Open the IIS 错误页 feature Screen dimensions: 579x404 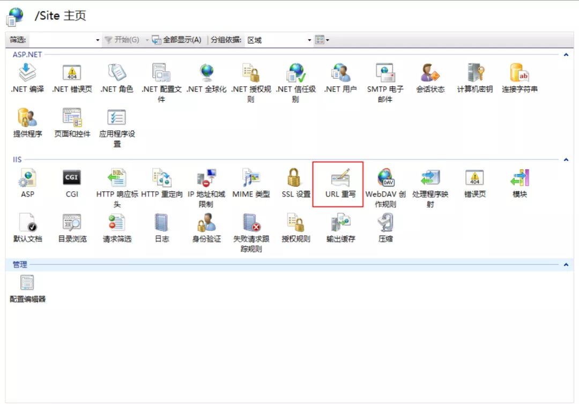point(475,183)
